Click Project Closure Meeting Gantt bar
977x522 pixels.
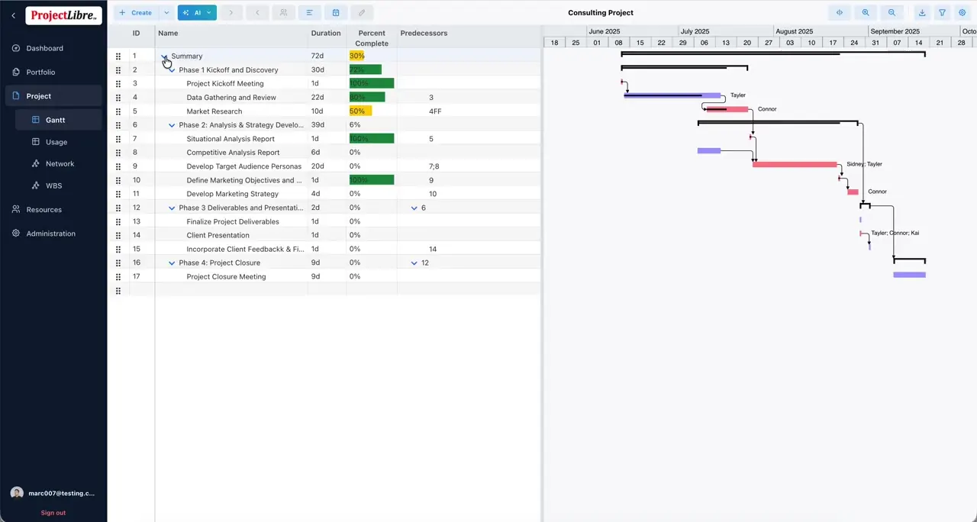909,275
